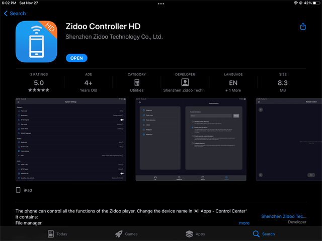
Task: View EN language details
Action: 233,83
